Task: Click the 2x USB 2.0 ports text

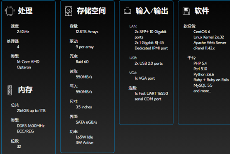Action: click(149, 64)
